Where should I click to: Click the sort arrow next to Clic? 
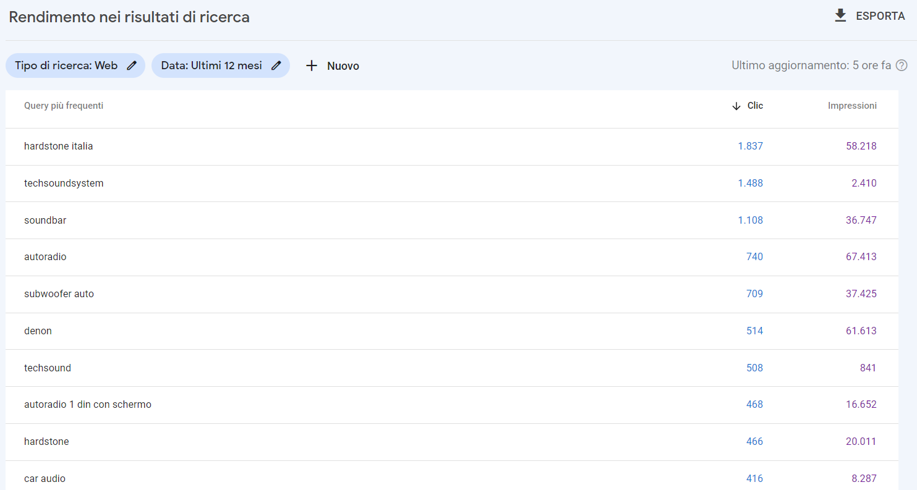736,106
